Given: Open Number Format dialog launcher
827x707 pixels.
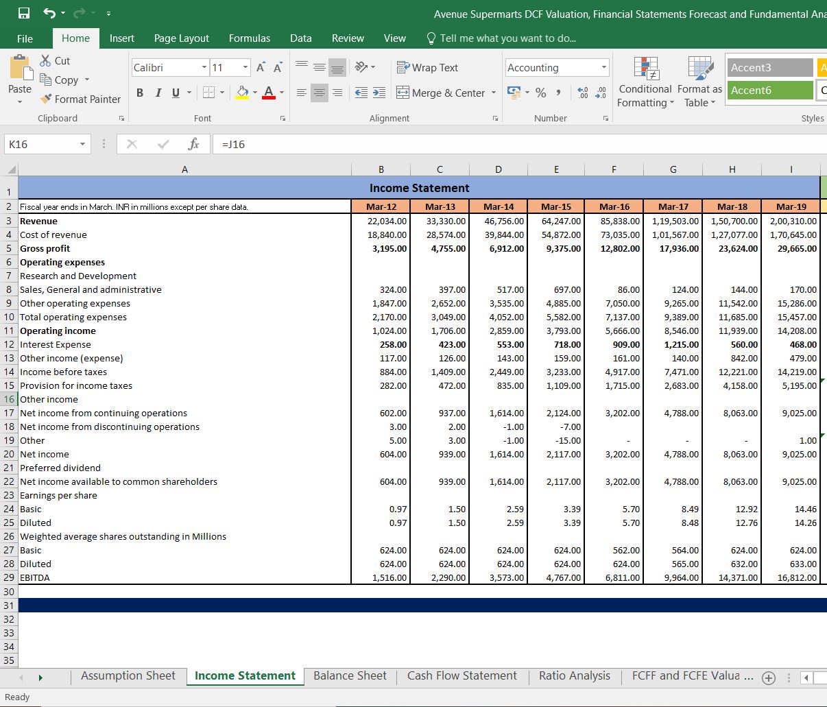Looking at the screenshot, I should coord(606,119).
